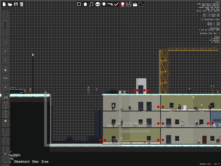Pick the single tripod spotlight in palette
The image size is (221, 166).
(x=6, y=114)
